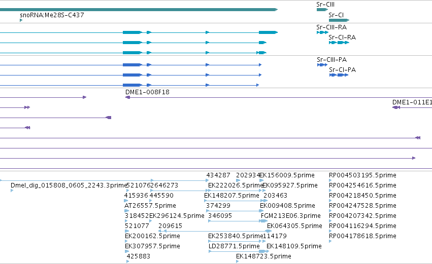Viewport: 432px width, 264px height.
Task: Select the Sr-CI gene arrow glyph
Action: (x=339, y=20)
